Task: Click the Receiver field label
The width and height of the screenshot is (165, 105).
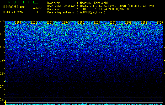Action: pos(53,9)
